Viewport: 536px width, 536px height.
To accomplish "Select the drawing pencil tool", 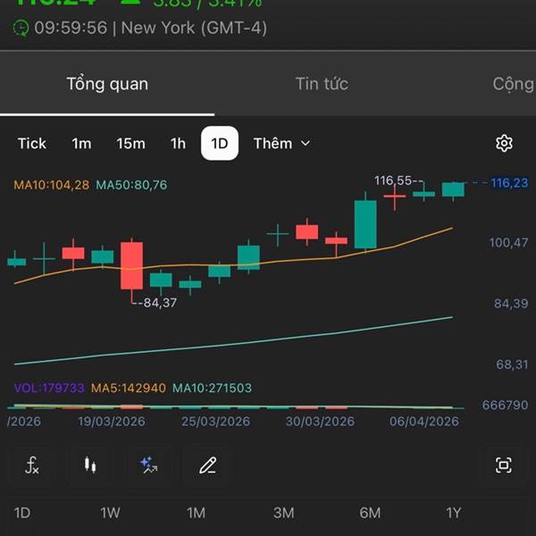I will [x=207, y=465].
